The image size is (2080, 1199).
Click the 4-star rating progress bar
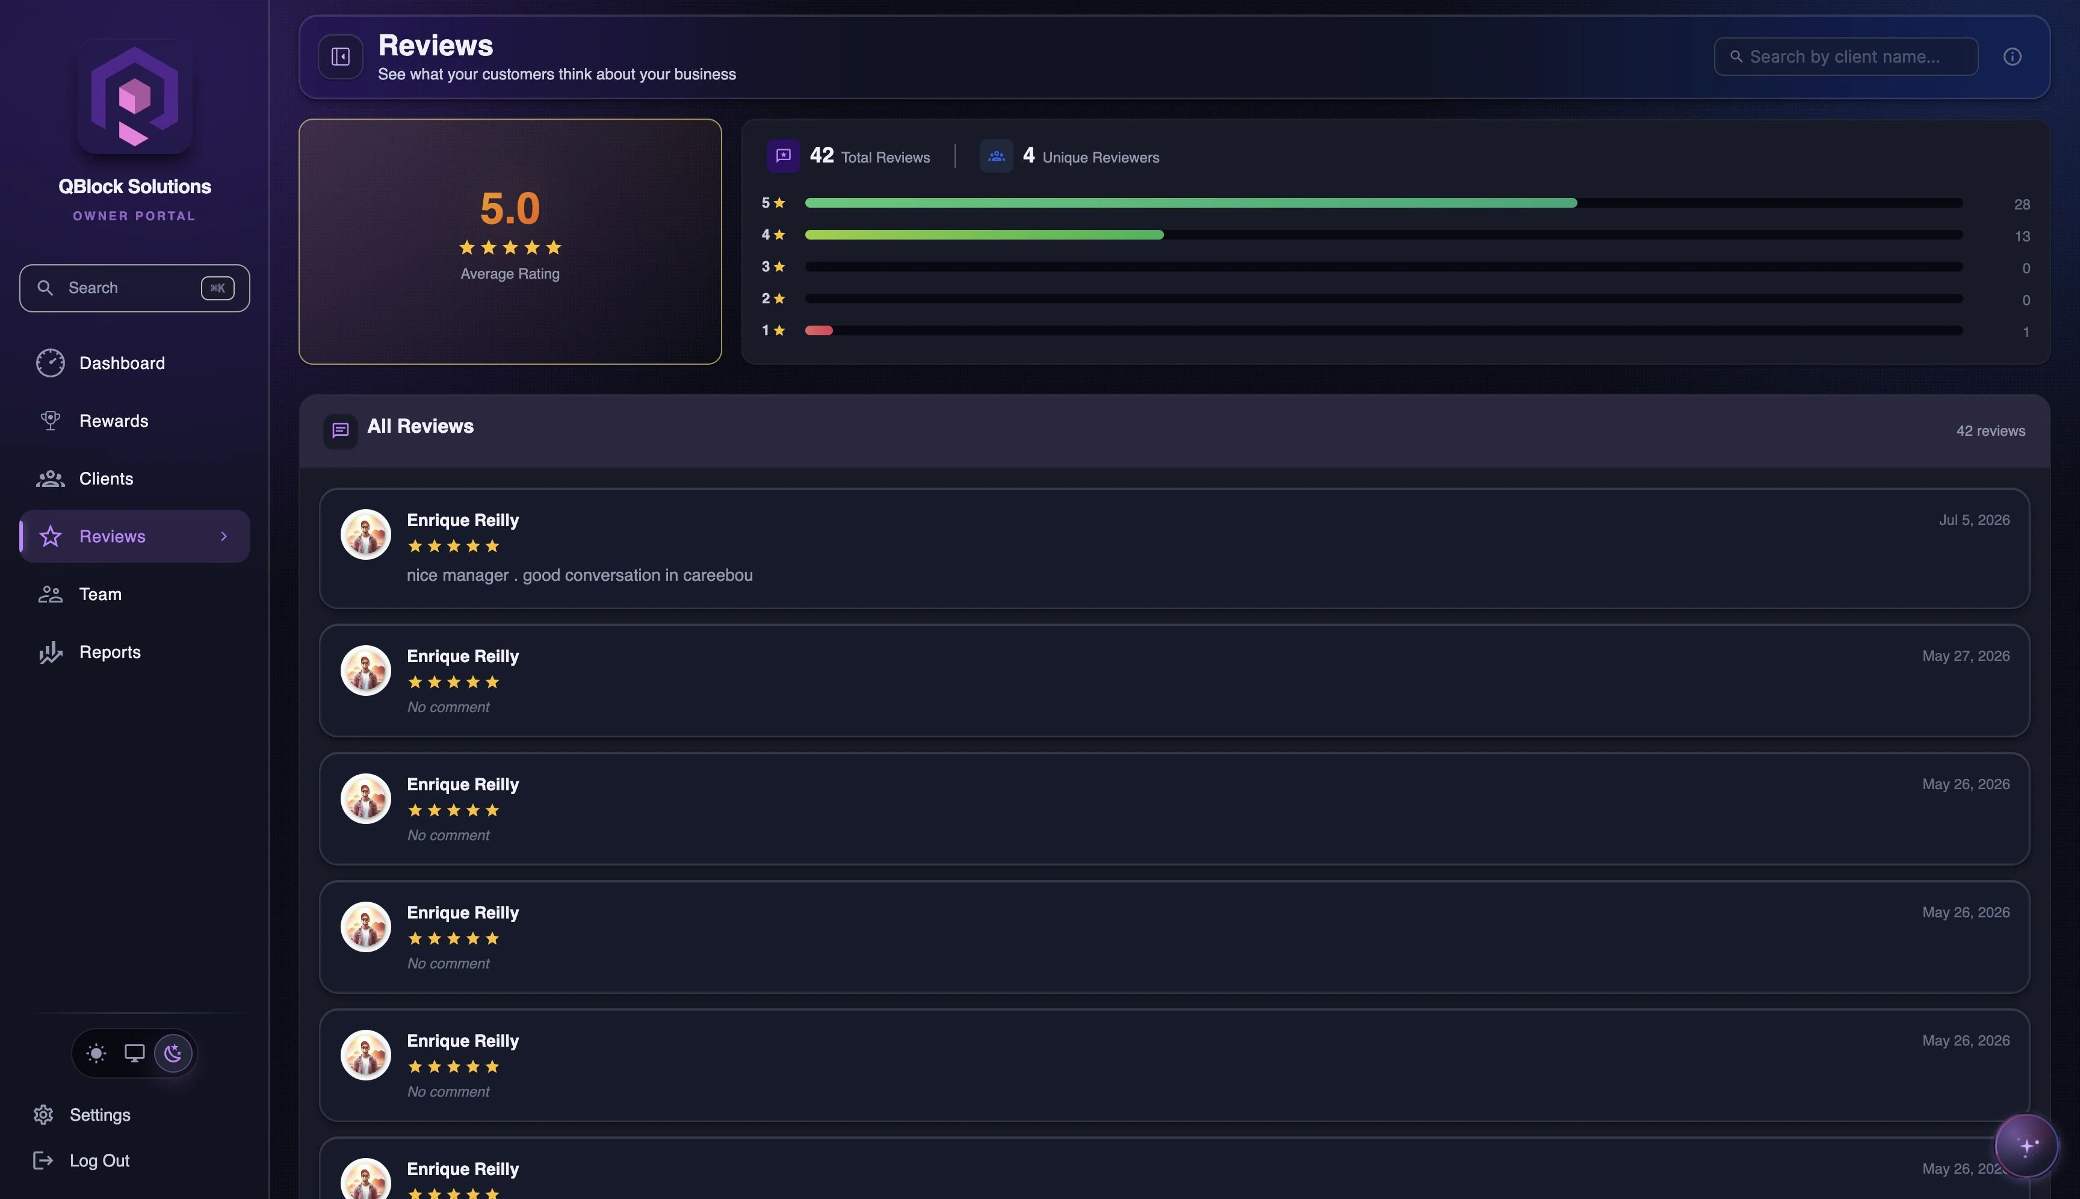[1384, 235]
